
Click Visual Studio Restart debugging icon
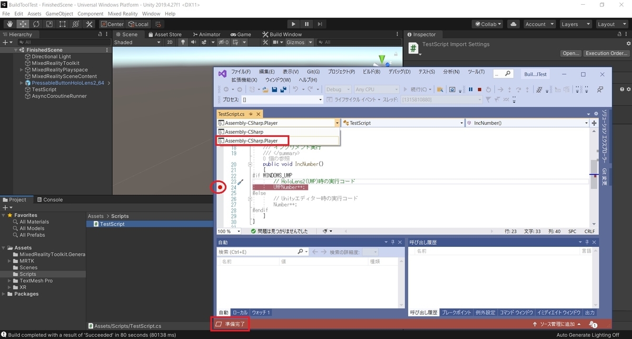pos(488,89)
